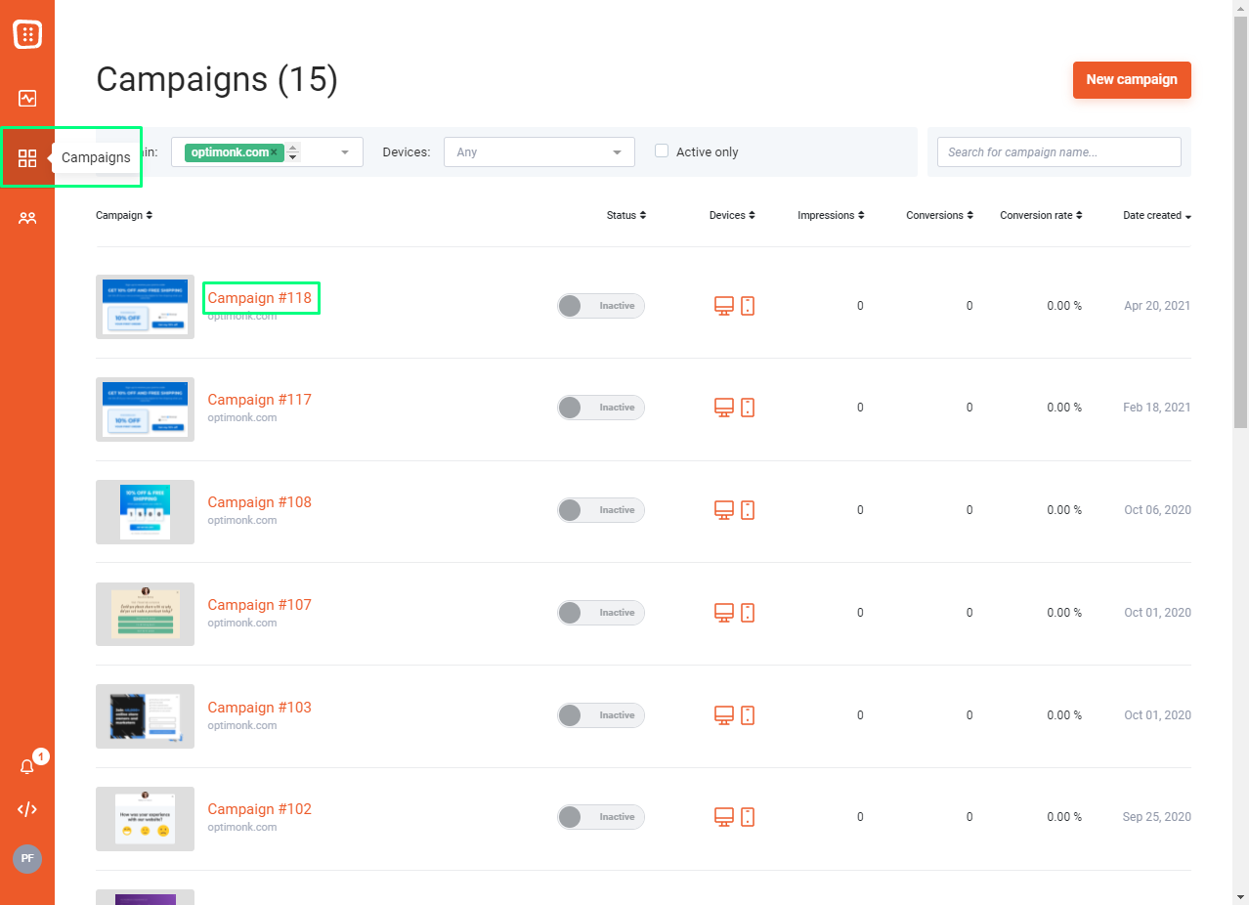Screen dimensions: 1249x905
Task: Click the scrollbar up arrow
Action: (1240, 8)
